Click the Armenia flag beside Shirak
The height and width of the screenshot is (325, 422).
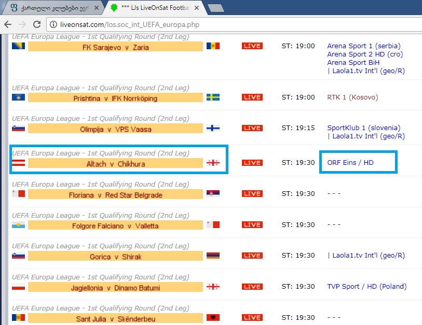click(213, 256)
